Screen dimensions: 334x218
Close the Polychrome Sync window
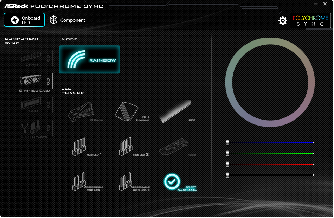pos(325,4)
